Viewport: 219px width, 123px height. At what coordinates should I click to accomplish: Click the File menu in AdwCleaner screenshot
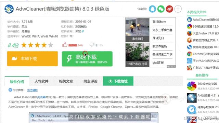(34, 120)
